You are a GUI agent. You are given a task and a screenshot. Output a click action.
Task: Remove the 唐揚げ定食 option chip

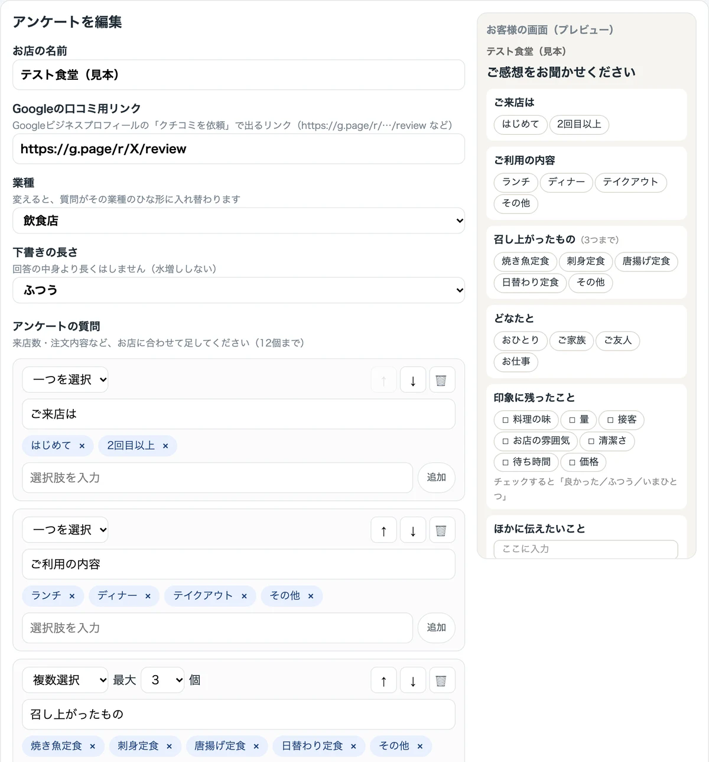pos(256,746)
